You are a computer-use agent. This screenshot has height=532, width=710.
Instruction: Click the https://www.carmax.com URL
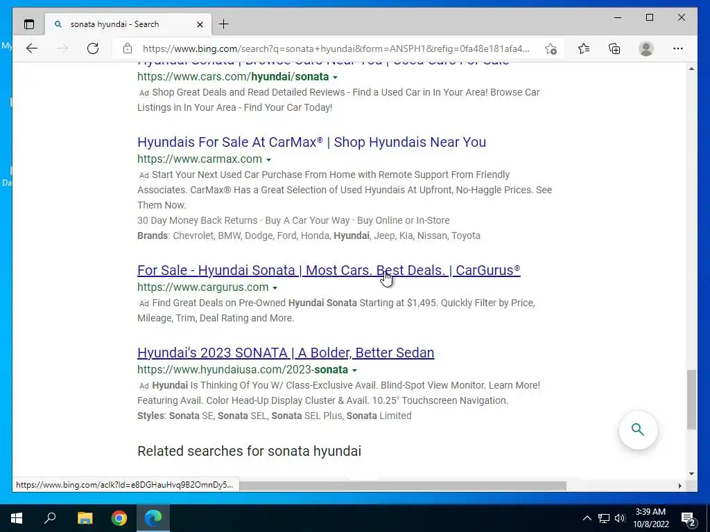click(x=200, y=159)
